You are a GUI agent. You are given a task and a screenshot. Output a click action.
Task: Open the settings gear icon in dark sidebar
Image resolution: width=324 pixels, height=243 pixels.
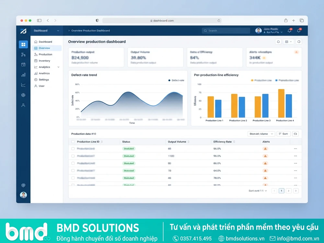(x=23, y=95)
